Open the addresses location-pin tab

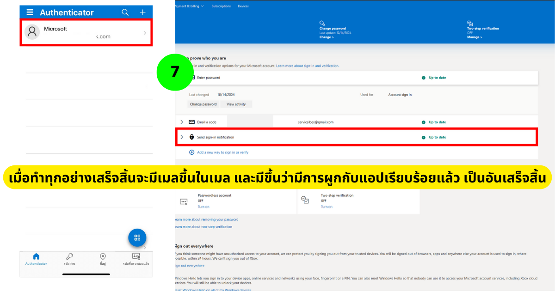[x=103, y=259]
